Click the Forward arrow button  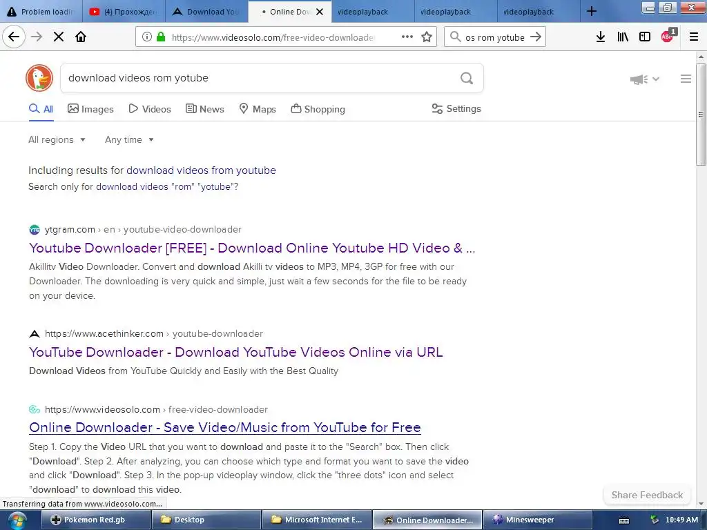pos(37,37)
